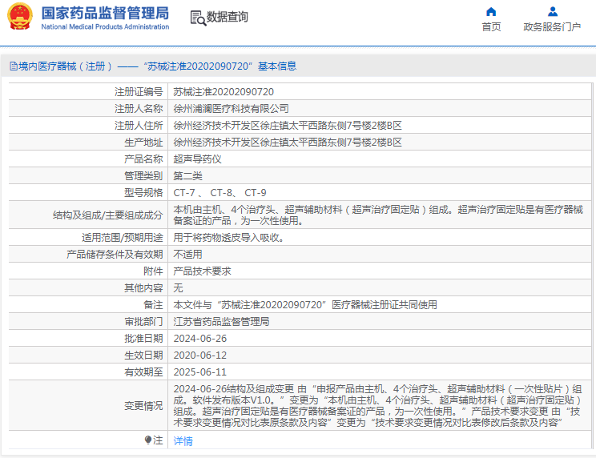Viewport: 596px width, 458px height.
Task: Select 其他内容 value 无
Action: click(179, 288)
